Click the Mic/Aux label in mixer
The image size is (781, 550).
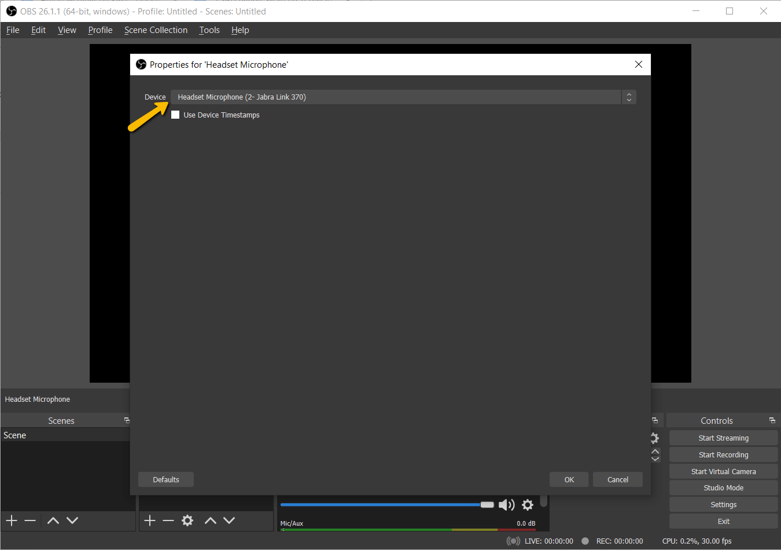pos(292,523)
